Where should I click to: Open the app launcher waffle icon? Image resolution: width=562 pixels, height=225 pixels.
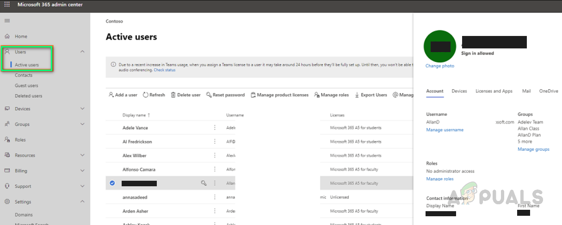[7, 5]
